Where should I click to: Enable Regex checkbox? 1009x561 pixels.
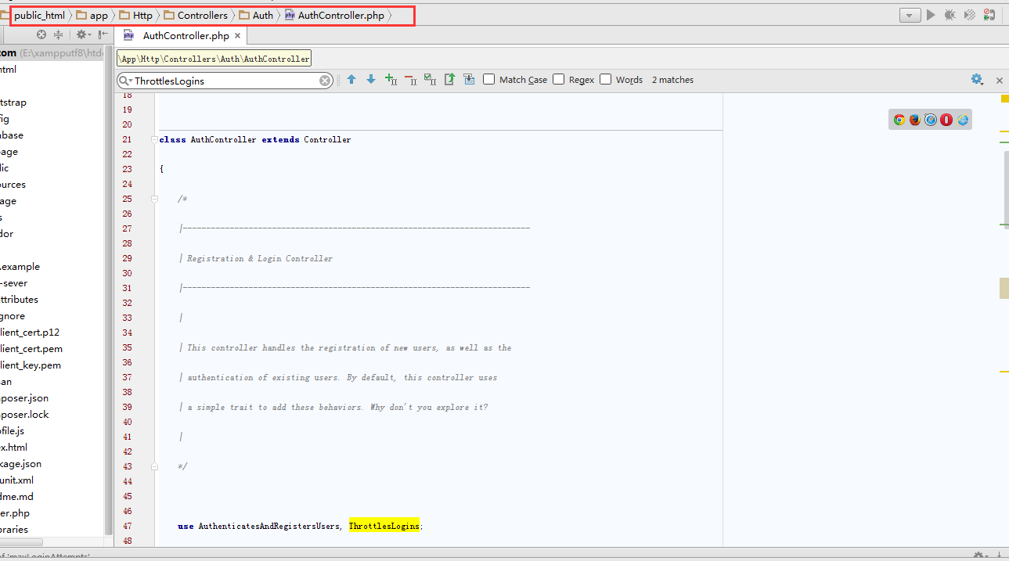point(558,80)
